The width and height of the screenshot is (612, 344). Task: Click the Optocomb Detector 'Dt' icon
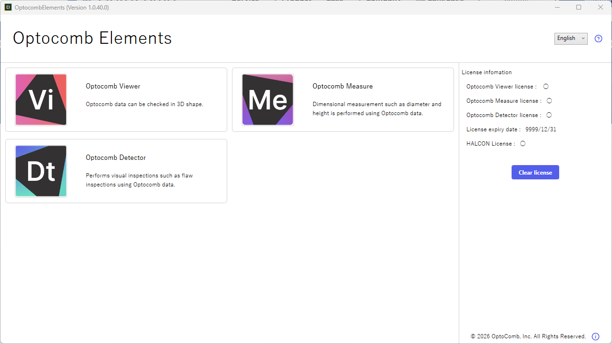click(x=41, y=171)
